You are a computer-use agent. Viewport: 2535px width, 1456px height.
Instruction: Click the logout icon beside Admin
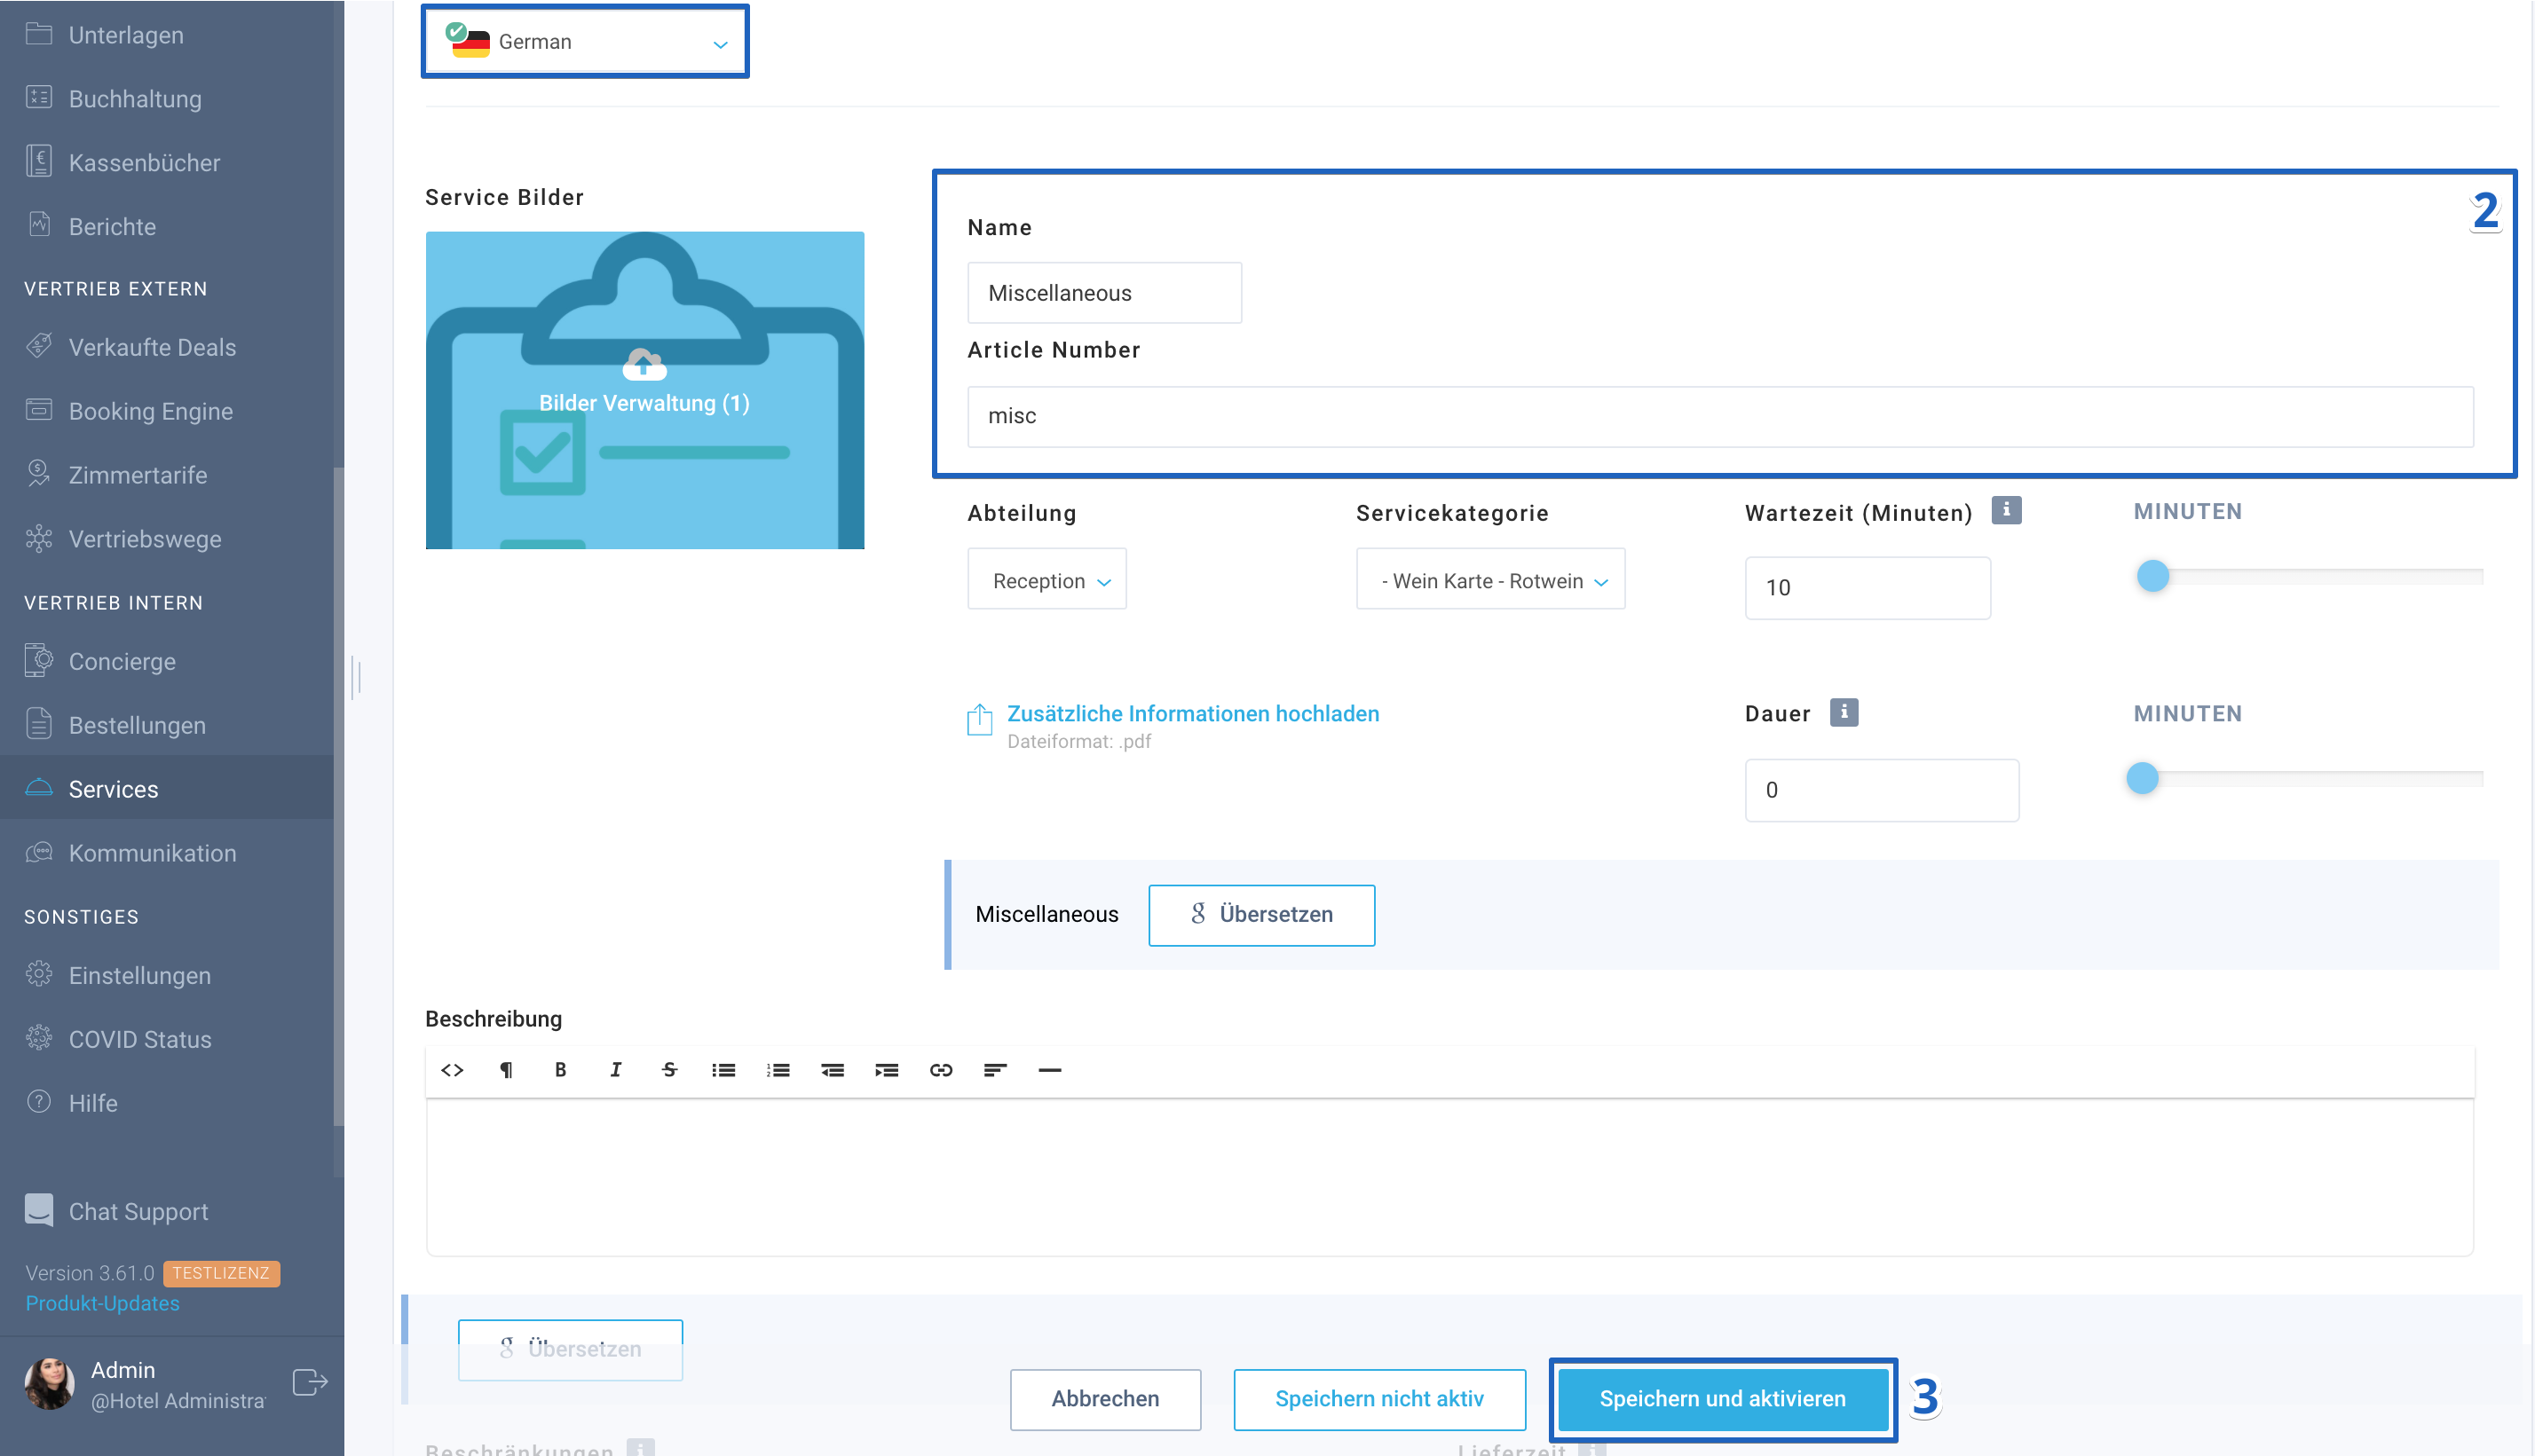[310, 1383]
